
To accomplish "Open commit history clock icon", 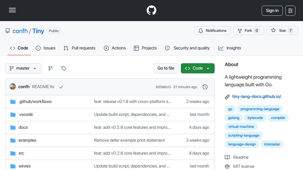I will point(205,87).
